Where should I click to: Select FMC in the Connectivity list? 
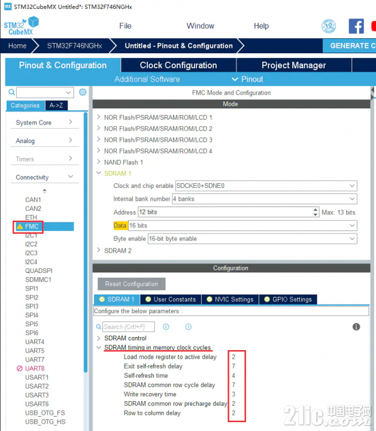tap(32, 226)
